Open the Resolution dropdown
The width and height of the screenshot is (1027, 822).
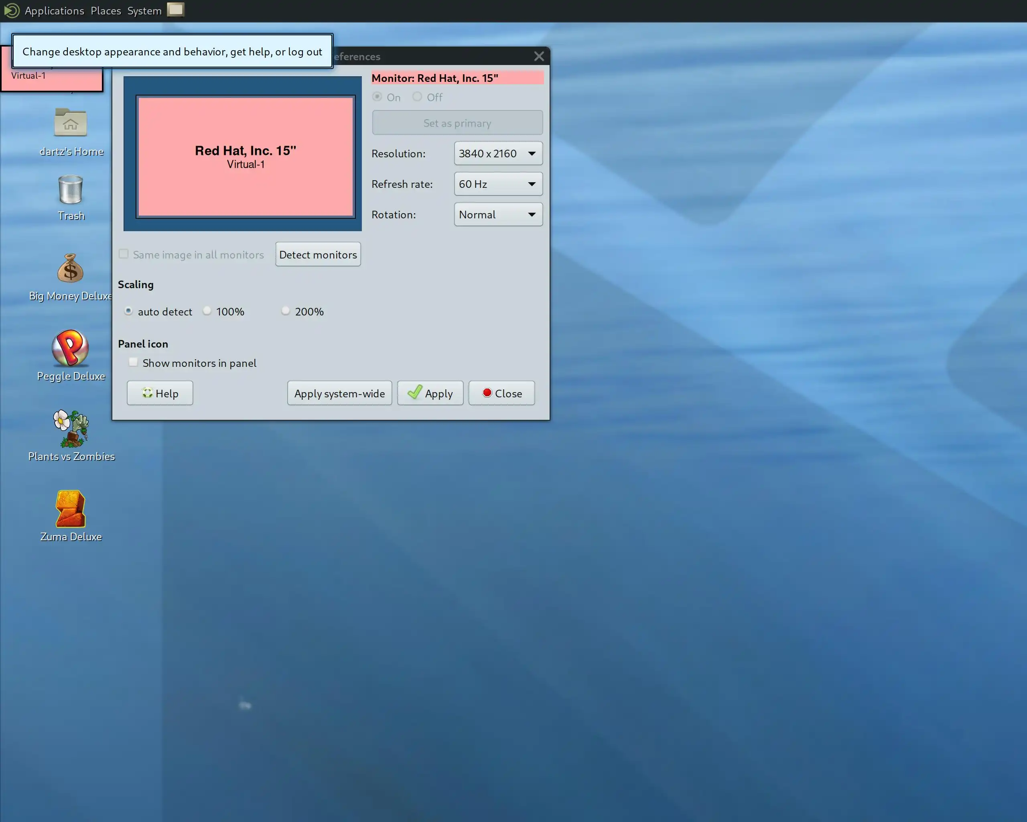click(498, 153)
